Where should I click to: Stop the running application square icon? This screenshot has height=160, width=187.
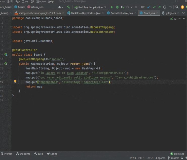tap(136, 7)
